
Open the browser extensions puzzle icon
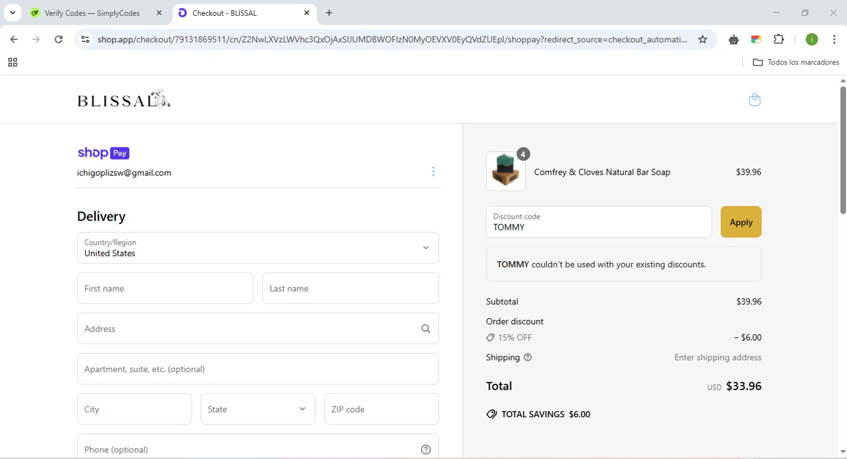coord(779,39)
